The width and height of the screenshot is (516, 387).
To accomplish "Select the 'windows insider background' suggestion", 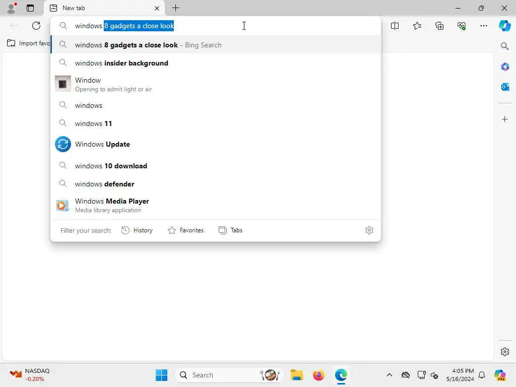I will click(x=216, y=63).
